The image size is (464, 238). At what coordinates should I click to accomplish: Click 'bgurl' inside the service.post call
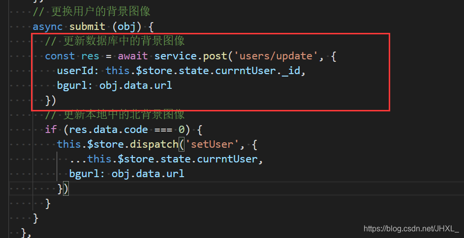72,85
